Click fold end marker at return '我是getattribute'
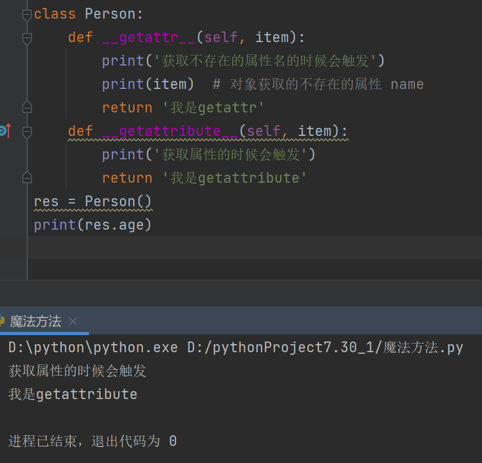This screenshot has height=463, width=482. [27, 177]
